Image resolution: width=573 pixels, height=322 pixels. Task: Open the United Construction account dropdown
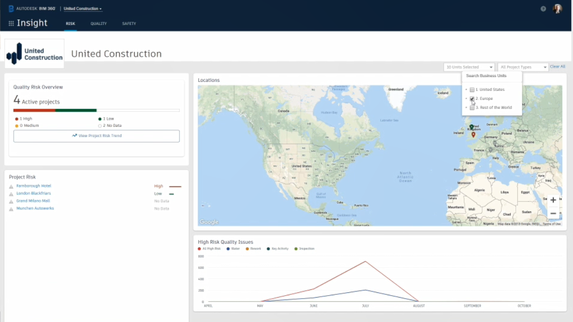pos(83,9)
